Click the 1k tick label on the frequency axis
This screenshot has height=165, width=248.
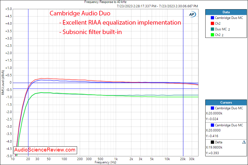pyautogui.click(x=116, y=159)
